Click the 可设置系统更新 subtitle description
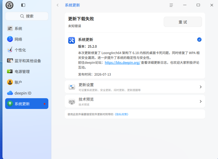218x159 pixels. [x=110, y=90]
